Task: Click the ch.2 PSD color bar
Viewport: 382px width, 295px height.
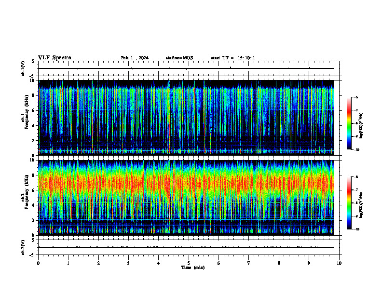Action: tap(349, 203)
